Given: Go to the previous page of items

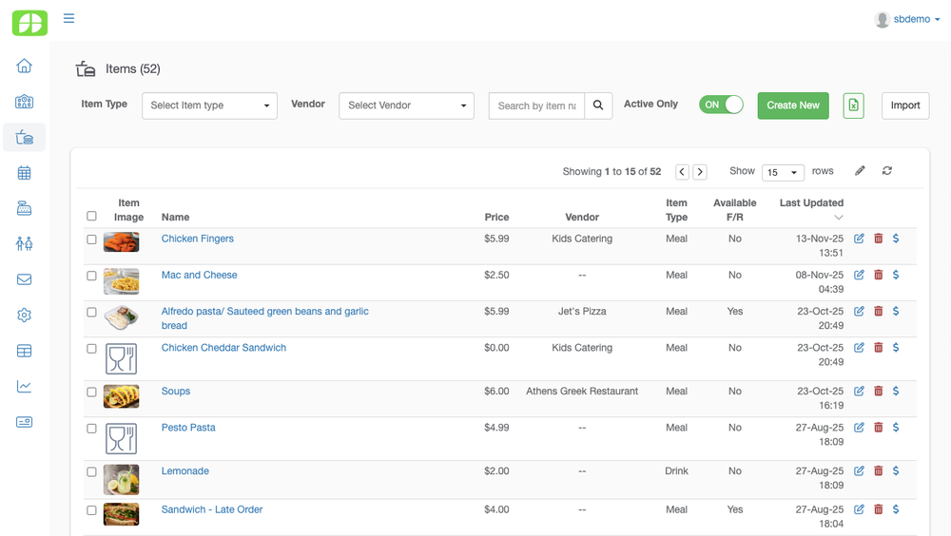Looking at the screenshot, I should [682, 172].
